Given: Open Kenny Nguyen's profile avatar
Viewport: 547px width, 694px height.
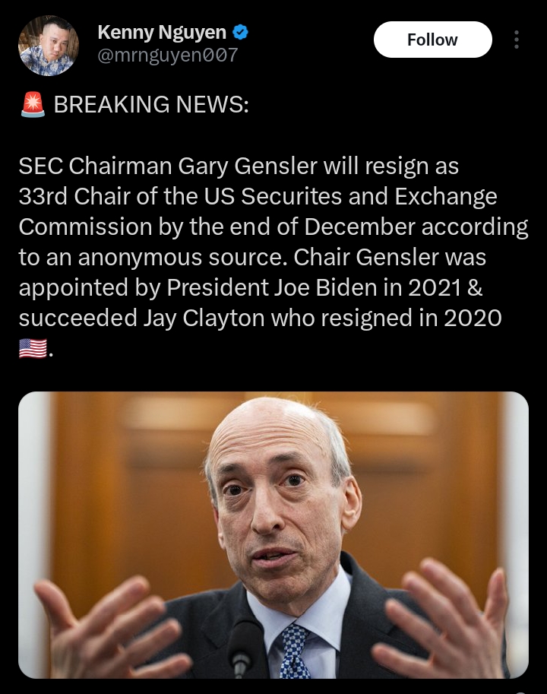Looking at the screenshot, I should 48,45.
